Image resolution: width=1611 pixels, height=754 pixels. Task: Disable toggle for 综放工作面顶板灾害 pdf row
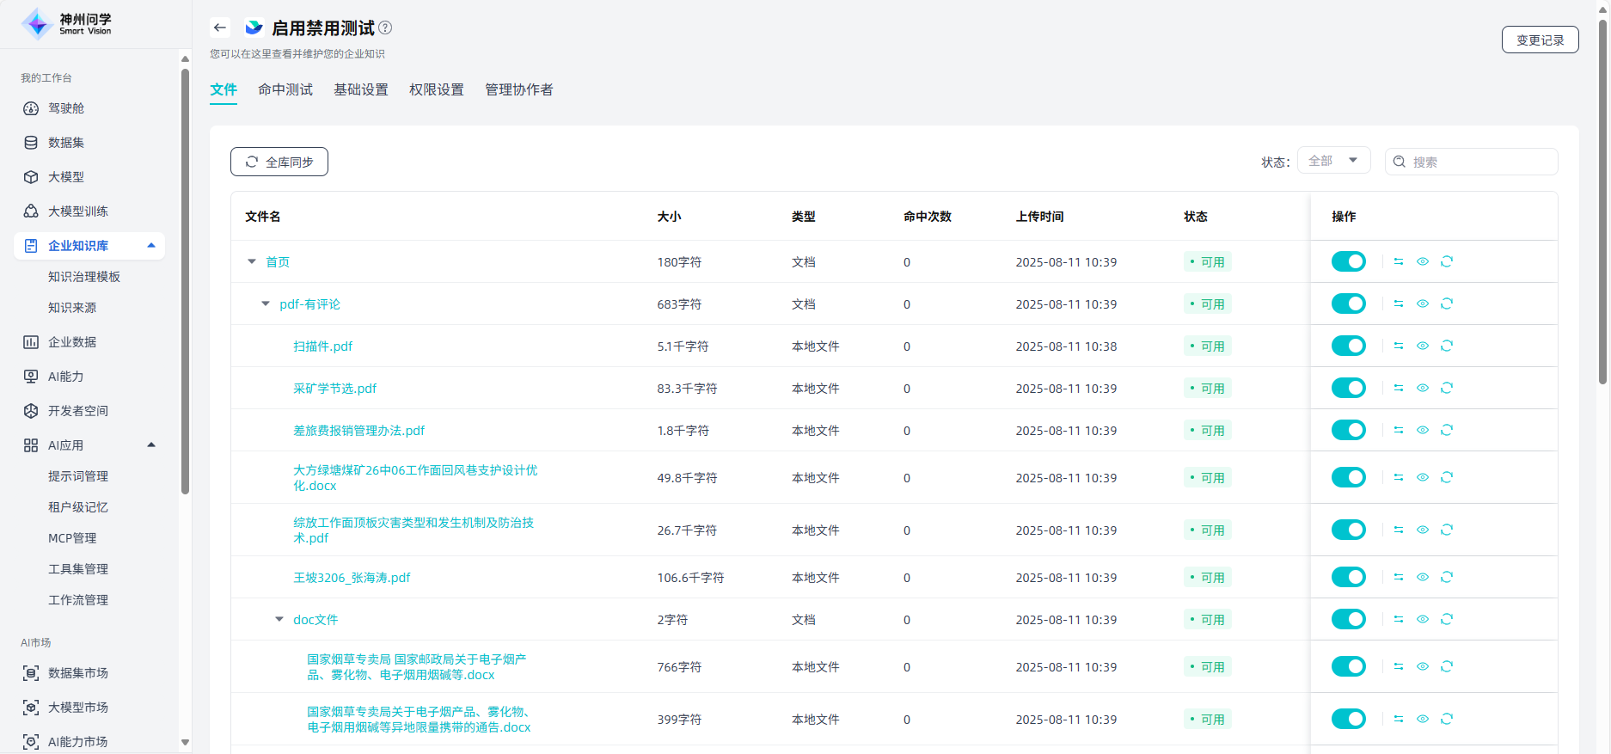coord(1348,530)
